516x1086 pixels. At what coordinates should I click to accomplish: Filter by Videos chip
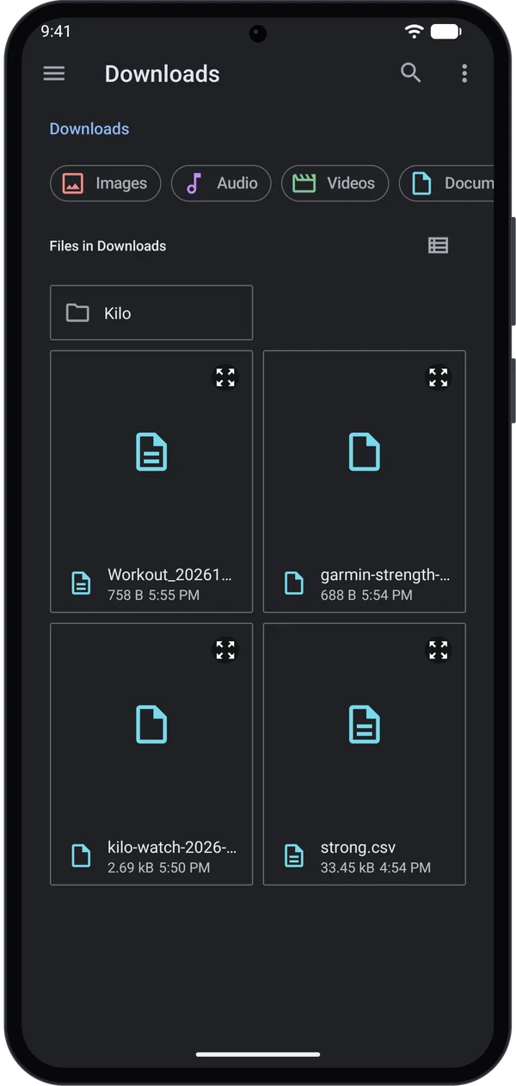(335, 183)
